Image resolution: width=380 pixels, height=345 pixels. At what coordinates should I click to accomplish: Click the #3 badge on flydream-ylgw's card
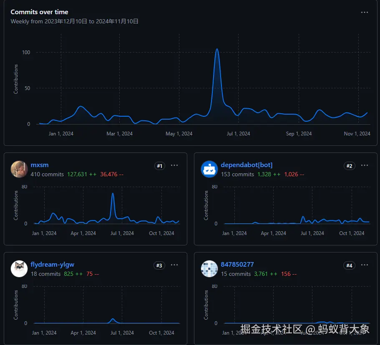(x=159, y=265)
